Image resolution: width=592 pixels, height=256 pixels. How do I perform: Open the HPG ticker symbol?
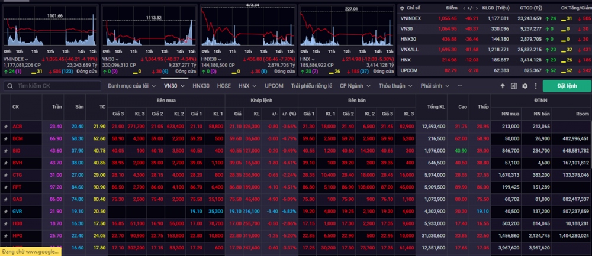[x=18, y=235]
